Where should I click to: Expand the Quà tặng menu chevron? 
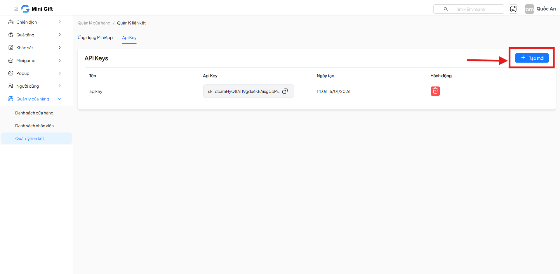[x=60, y=35]
